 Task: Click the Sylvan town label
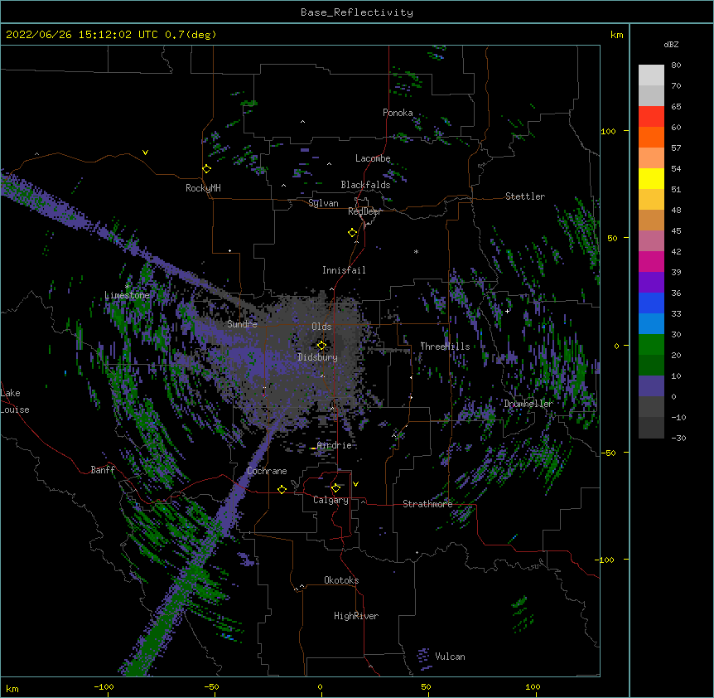(323, 203)
